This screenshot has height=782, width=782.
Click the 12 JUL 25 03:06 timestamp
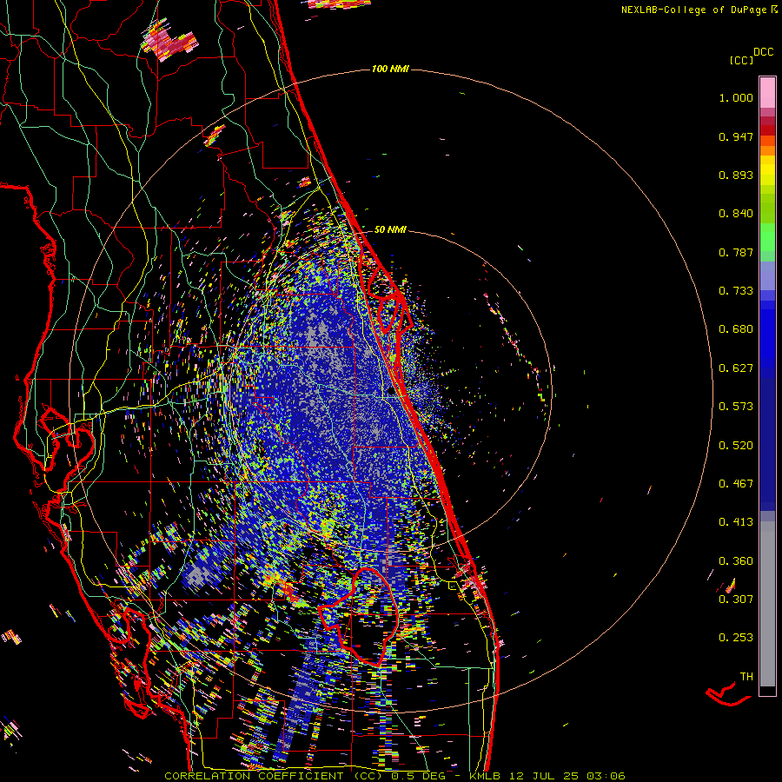click(x=567, y=776)
